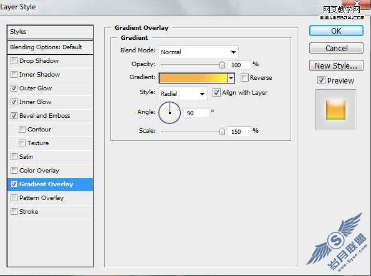Click the Opacity slider handle

(222, 65)
